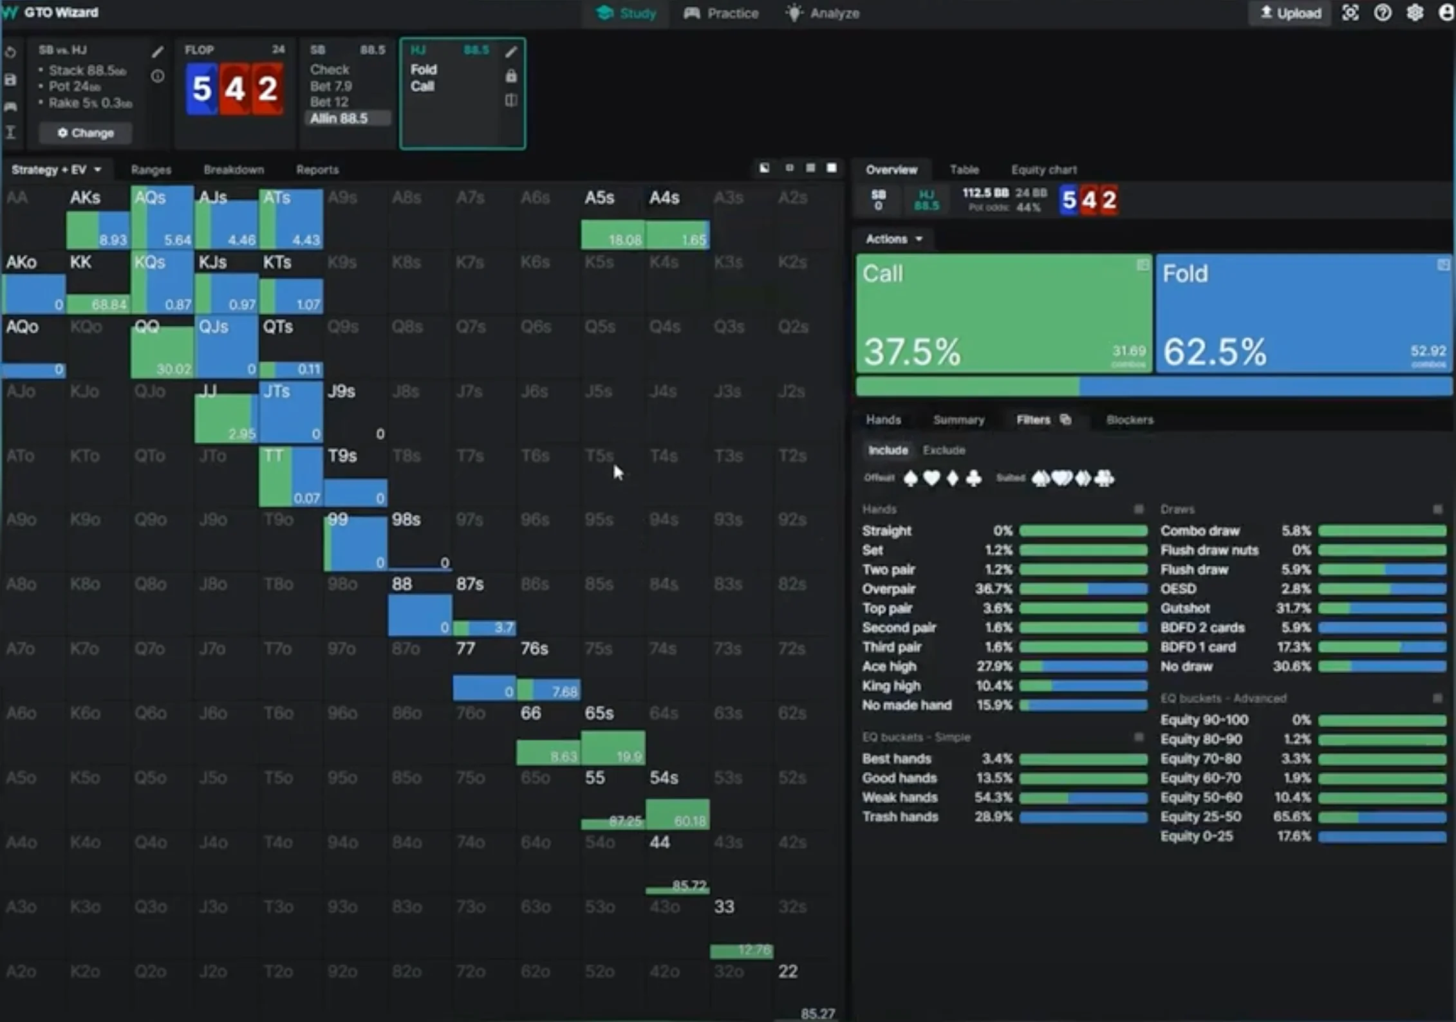Screen dimensions: 1456x1022
Task: Click the save disk icon in left sidebar
Action: pos(10,80)
